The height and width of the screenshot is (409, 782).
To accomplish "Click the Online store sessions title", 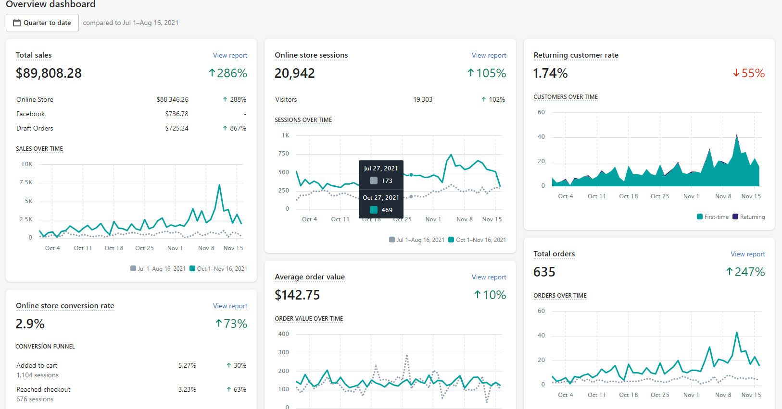I will pos(311,55).
